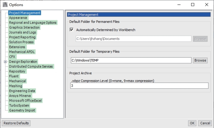Uncheck Automatically Determined by Workbench
The image size is (214, 128).
tap(72, 30)
